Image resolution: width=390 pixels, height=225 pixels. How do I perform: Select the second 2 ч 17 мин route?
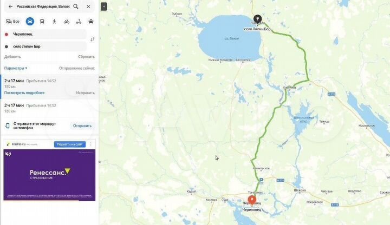(49, 108)
